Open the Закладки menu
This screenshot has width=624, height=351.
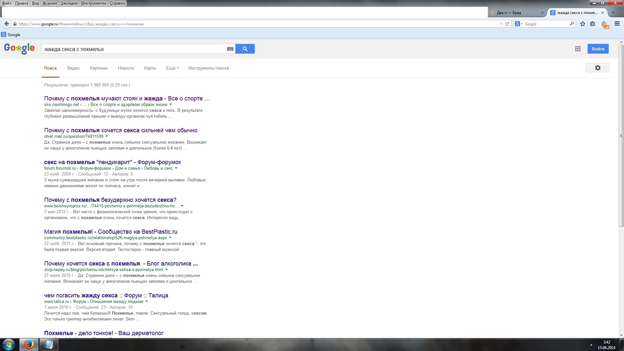69,3
